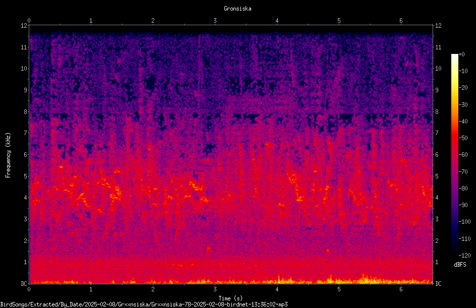Viewport: 476px width, 308px height.
Task: Select the 4 second marker on bottom axis
Action: pos(277,289)
